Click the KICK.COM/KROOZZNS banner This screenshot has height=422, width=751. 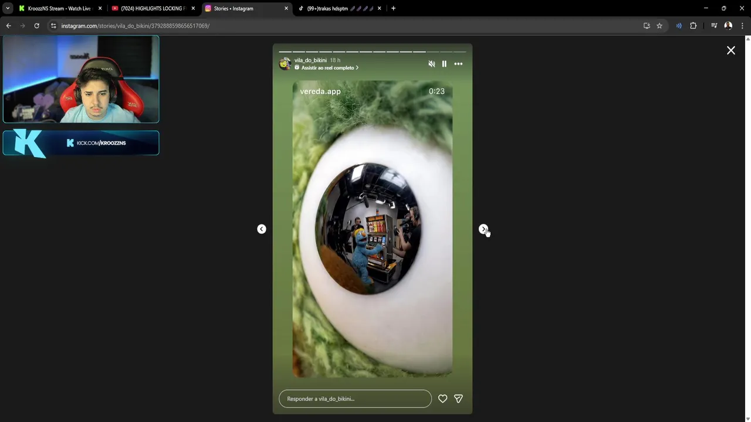click(x=81, y=143)
